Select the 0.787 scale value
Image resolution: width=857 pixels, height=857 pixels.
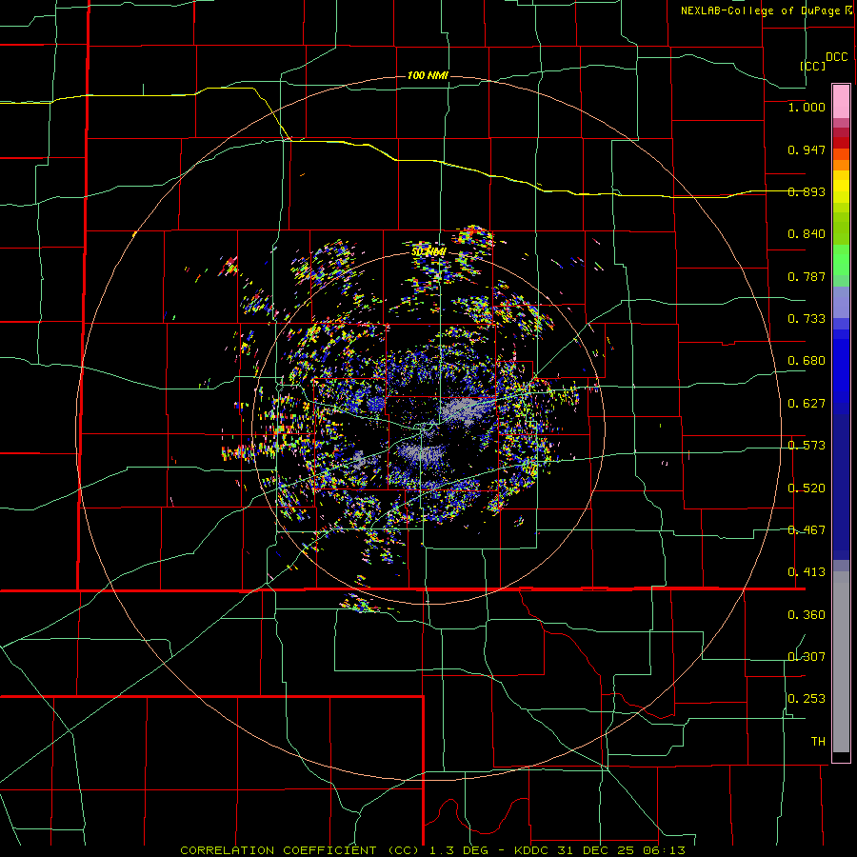807,276
